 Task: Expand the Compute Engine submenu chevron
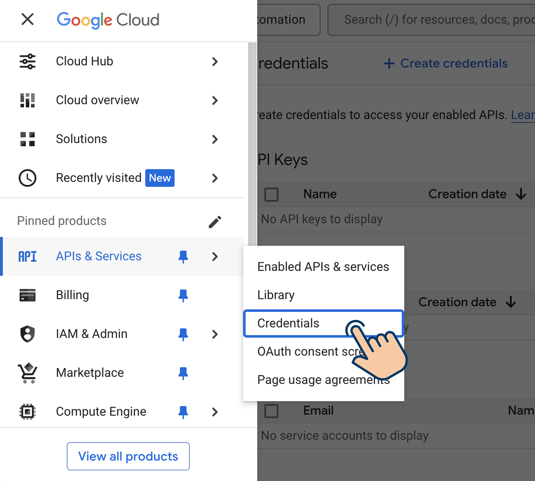215,412
